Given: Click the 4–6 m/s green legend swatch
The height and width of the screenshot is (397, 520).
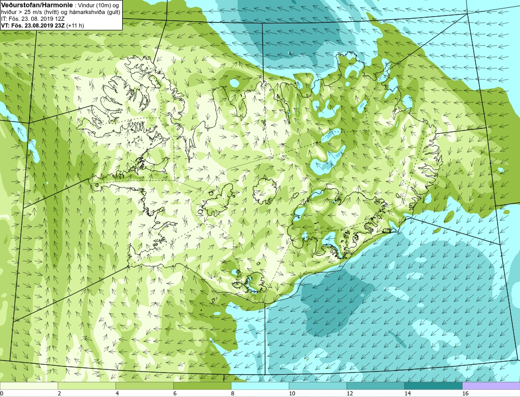Looking at the screenshot, I should (144, 386).
